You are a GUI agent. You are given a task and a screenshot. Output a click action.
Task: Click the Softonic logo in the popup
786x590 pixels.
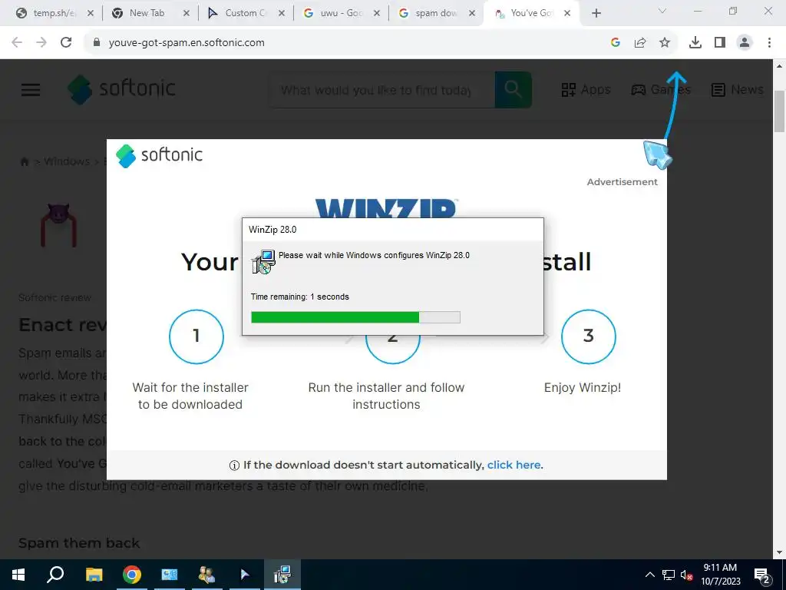click(x=160, y=155)
